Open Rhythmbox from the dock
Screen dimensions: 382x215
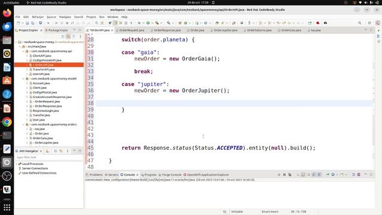[x=7, y=53]
